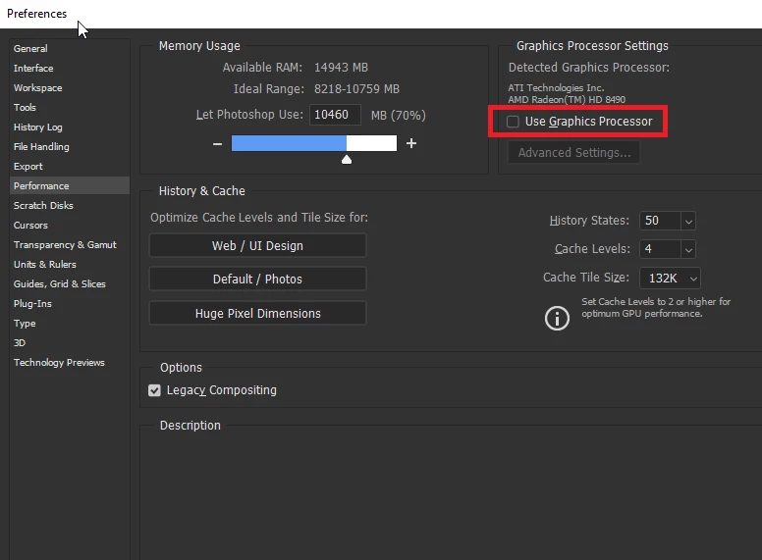The width and height of the screenshot is (762, 560).
Task: Enable the Use Graphics Processor checkbox
Action: (x=513, y=122)
